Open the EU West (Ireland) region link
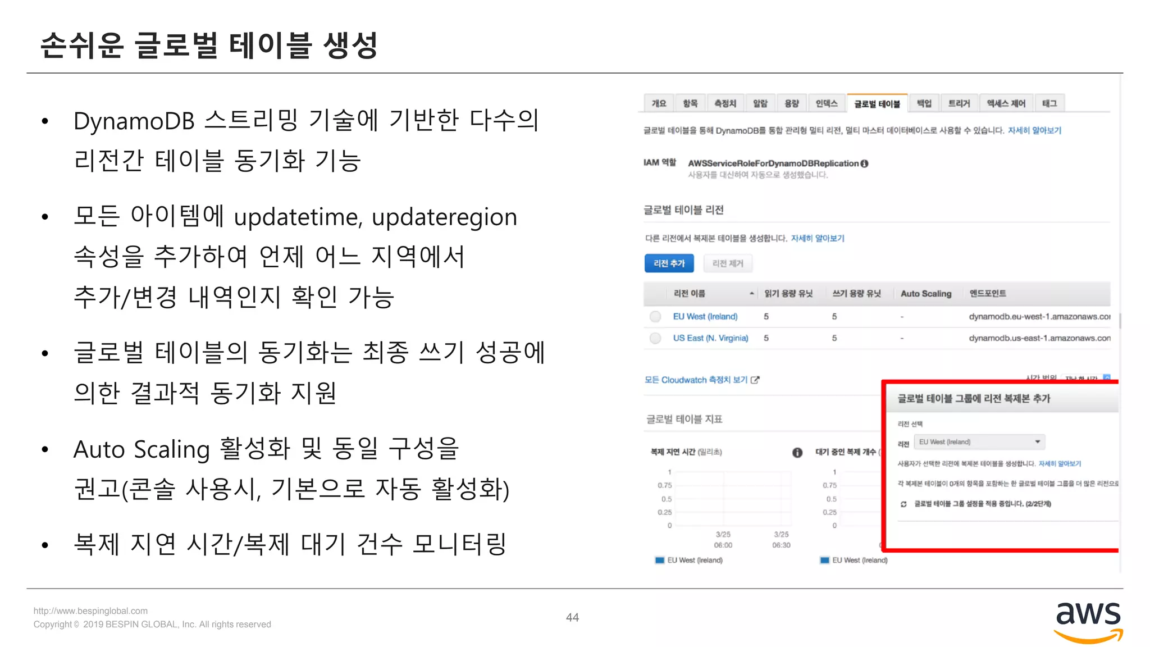Image resolution: width=1150 pixels, height=647 pixels. (x=705, y=317)
